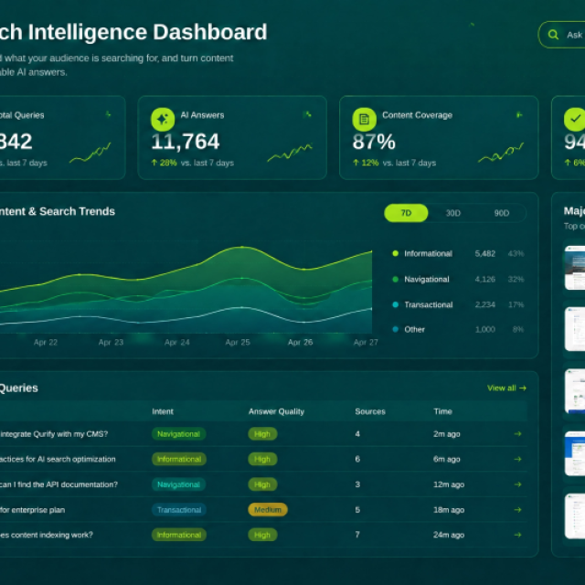Open the Content Coverage card corner icon
Viewport: 585px width, 585px height.
(519, 114)
